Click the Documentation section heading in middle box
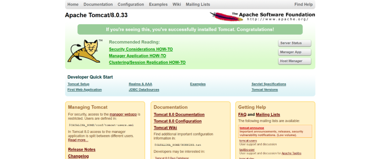 [x=171, y=108]
